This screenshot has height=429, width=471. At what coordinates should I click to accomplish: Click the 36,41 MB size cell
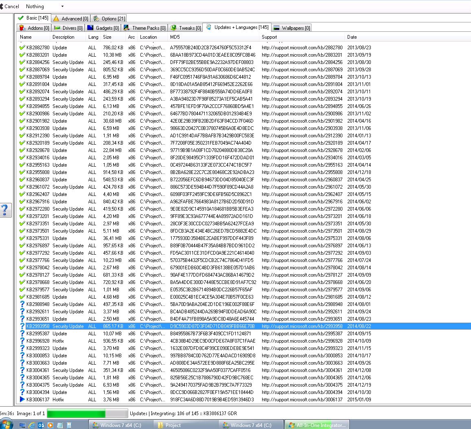point(112,238)
